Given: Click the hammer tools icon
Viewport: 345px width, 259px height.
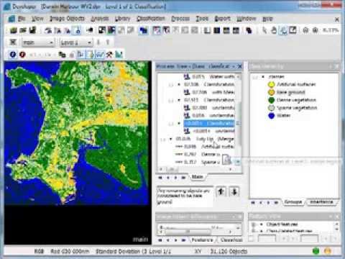Looking at the screenshot, I should pyautogui.click(x=109, y=55).
